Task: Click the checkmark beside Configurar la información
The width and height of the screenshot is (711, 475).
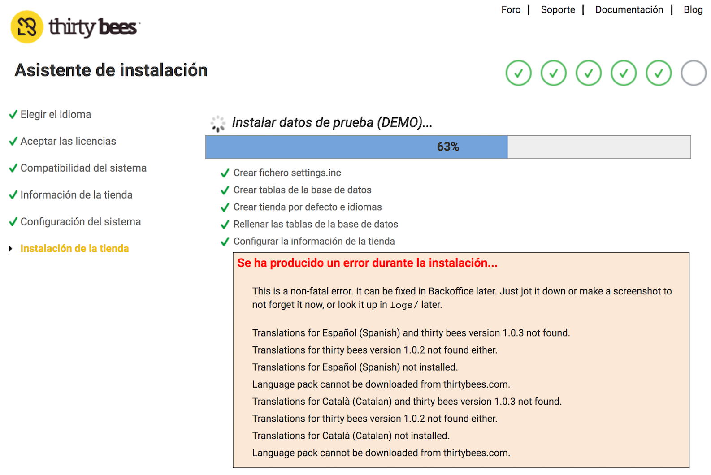Action: pos(225,242)
